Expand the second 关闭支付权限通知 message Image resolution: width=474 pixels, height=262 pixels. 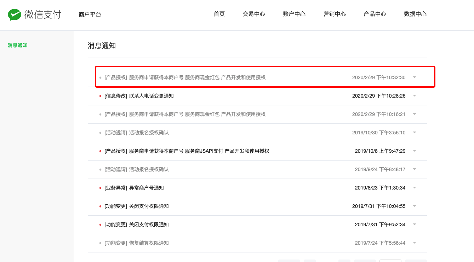(x=414, y=225)
